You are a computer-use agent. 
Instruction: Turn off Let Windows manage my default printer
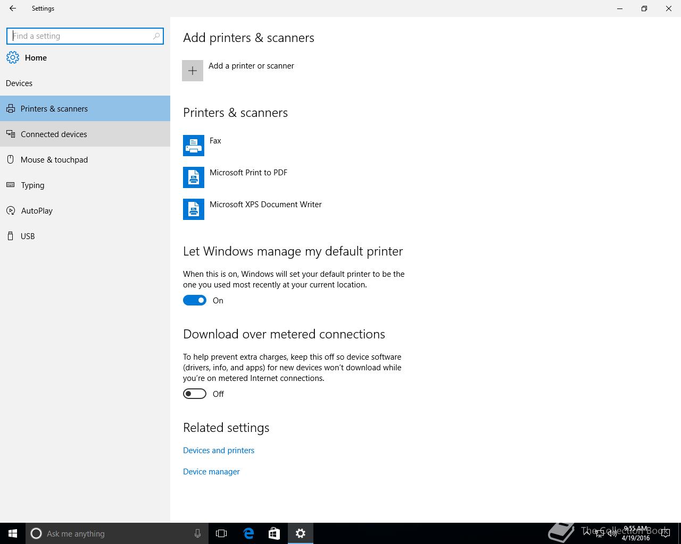(195, 300)
